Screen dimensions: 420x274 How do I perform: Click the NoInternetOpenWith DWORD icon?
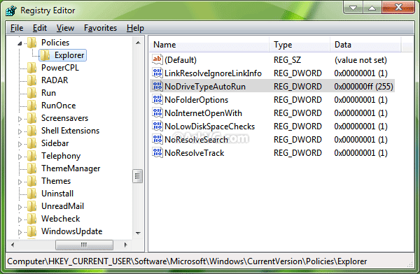coord(157,113)
